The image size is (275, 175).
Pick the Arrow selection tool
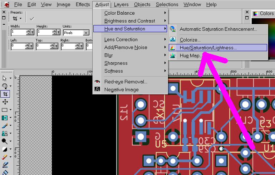5,78
